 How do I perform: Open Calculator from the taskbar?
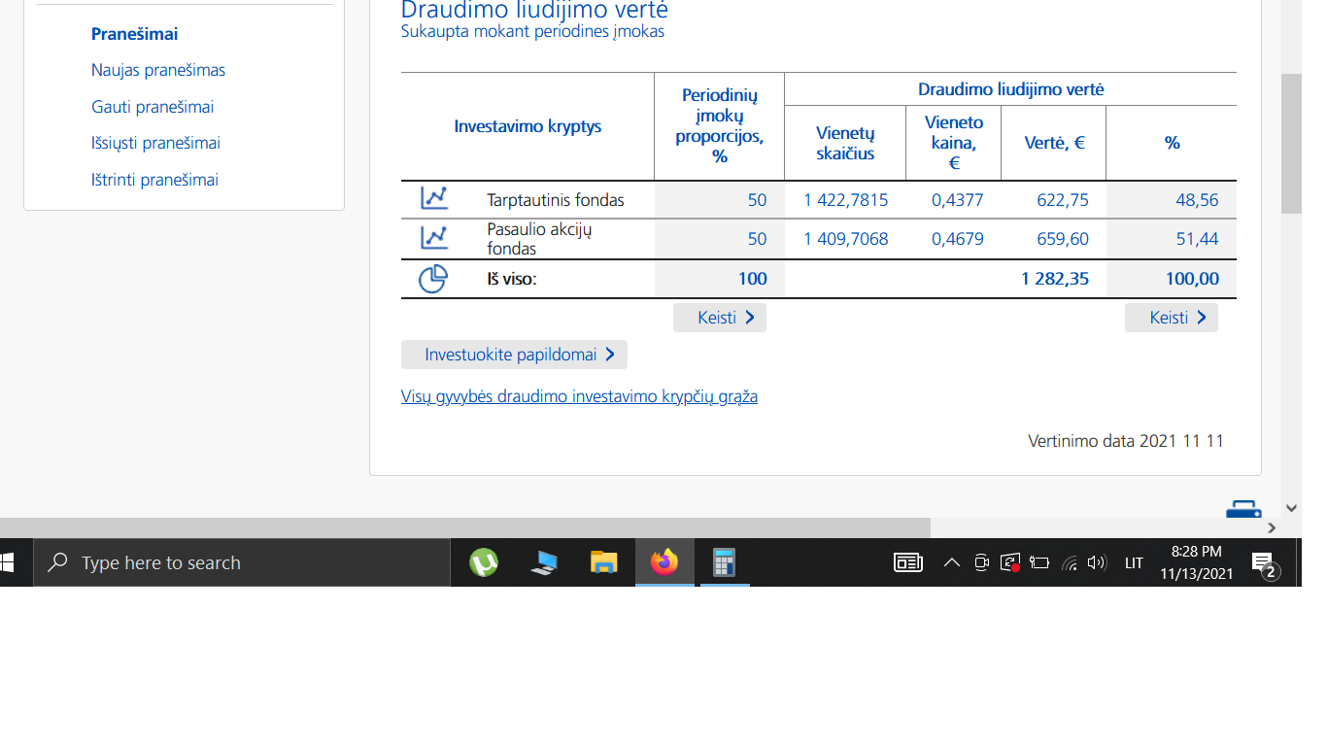pos(725,562)
